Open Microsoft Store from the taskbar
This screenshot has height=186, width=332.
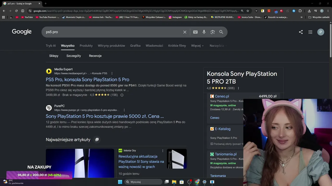(182, 182)
